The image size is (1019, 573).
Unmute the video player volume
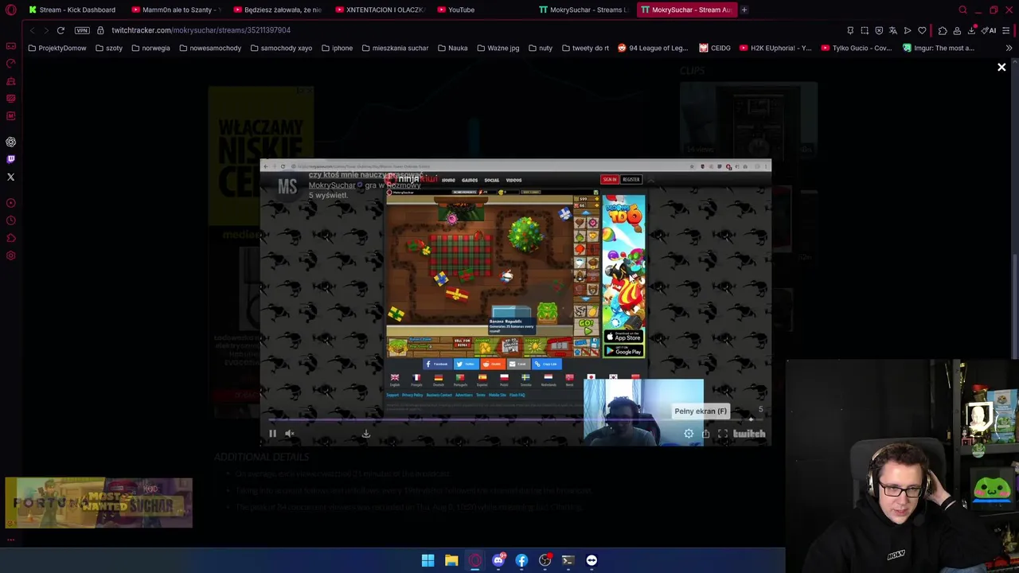coord(290,434)
